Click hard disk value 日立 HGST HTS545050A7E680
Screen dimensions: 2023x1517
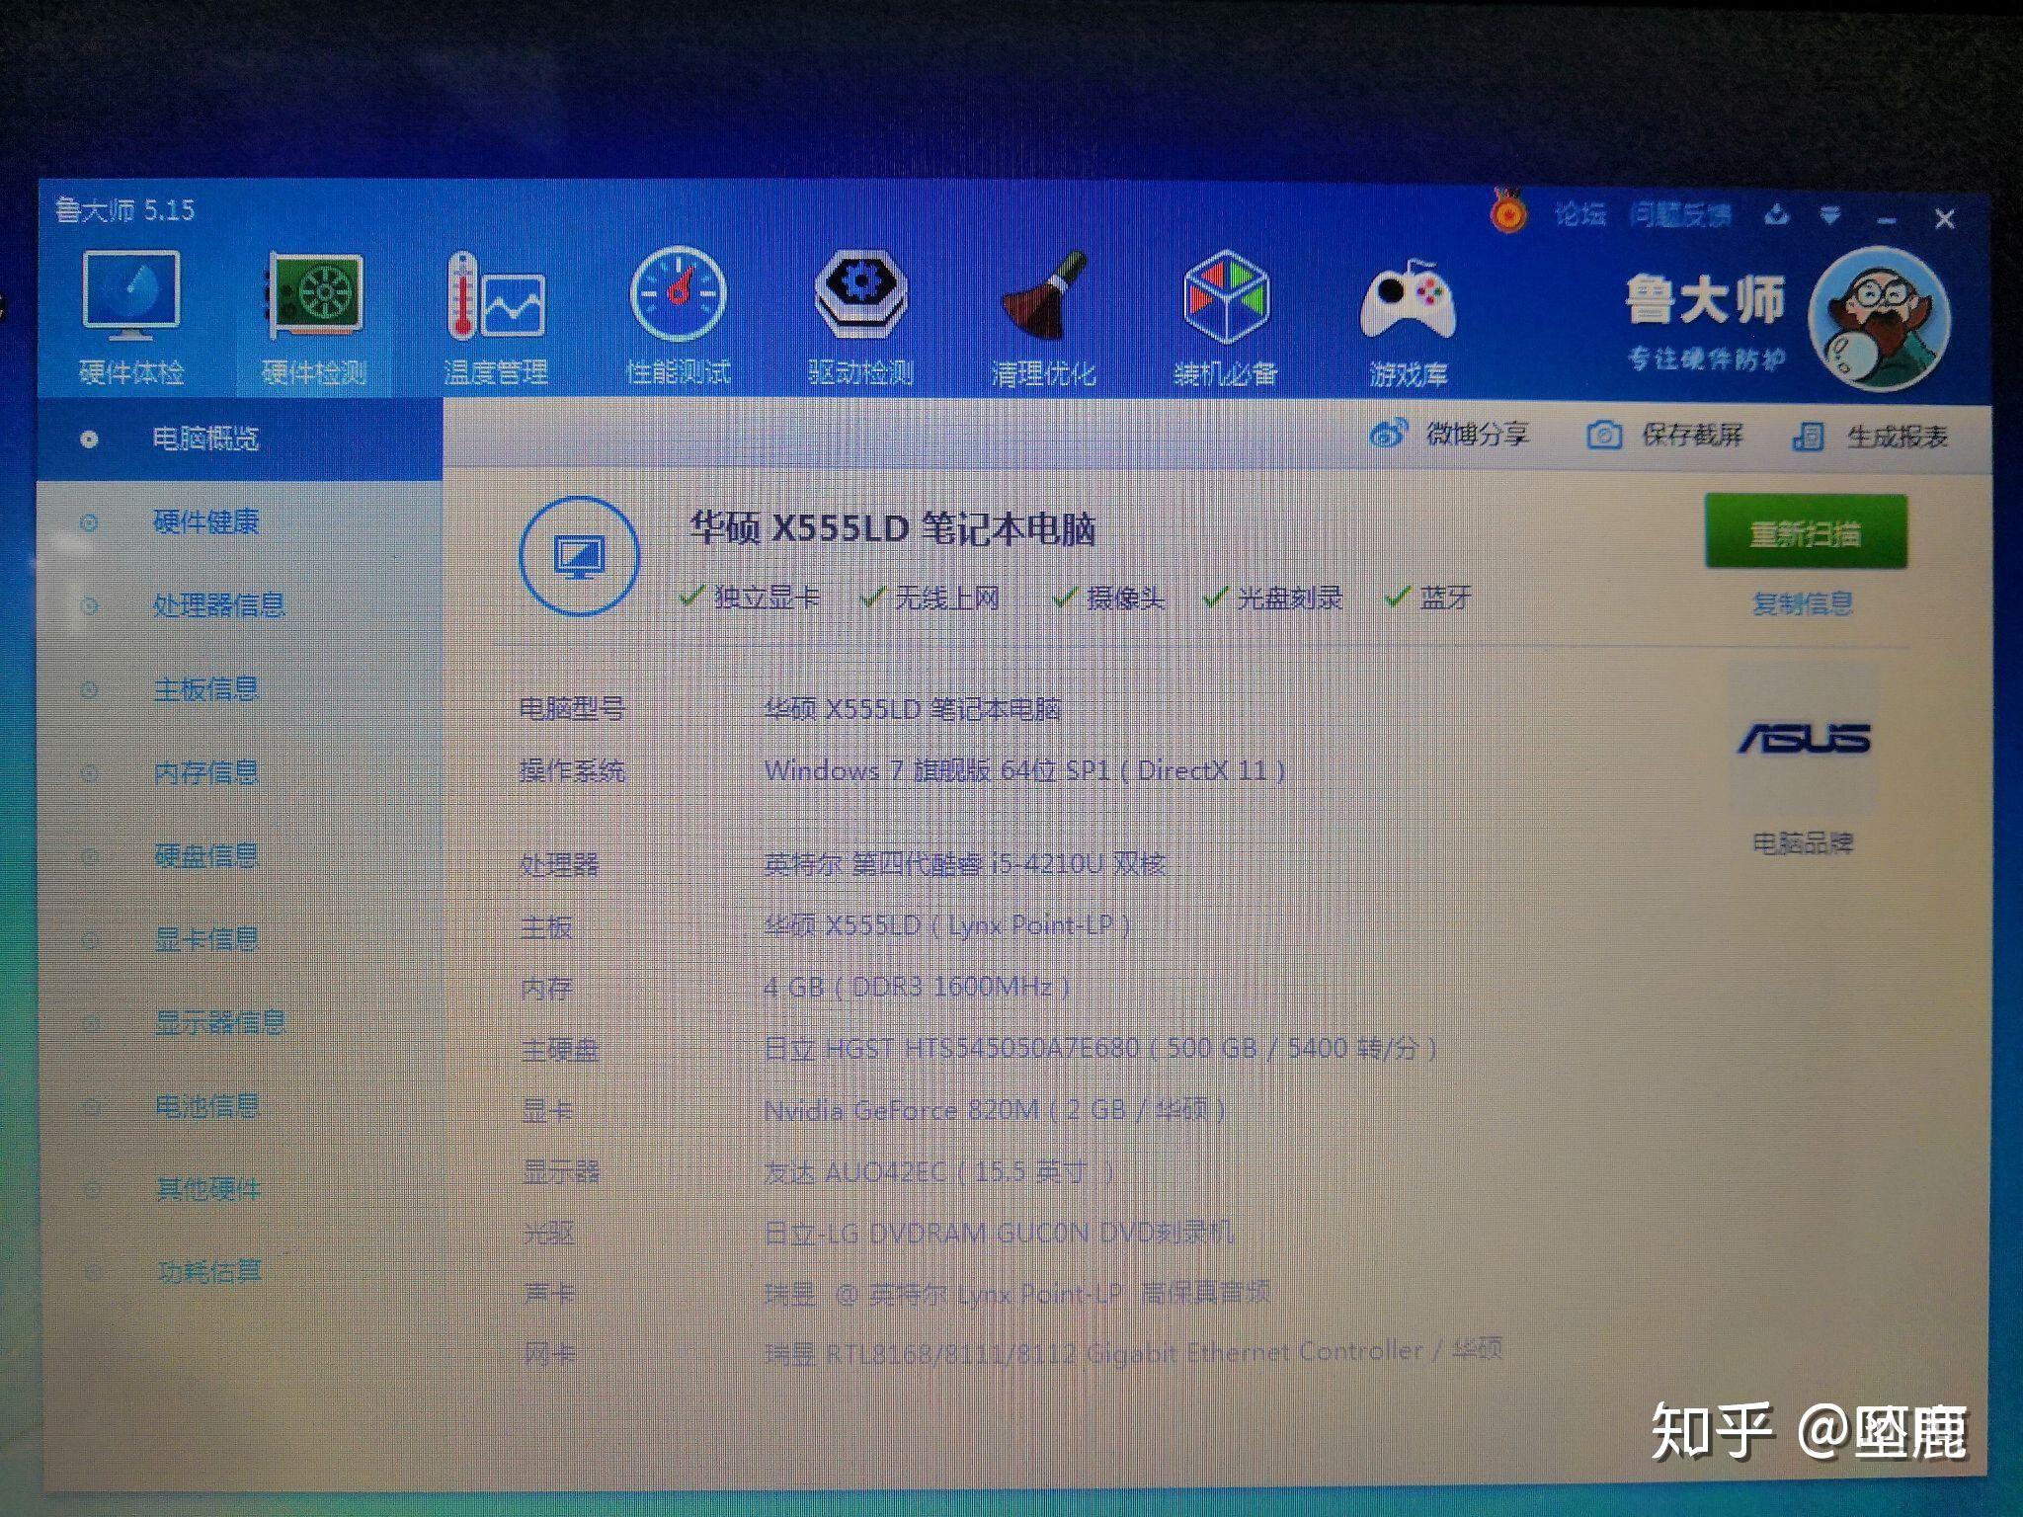1100,1047
